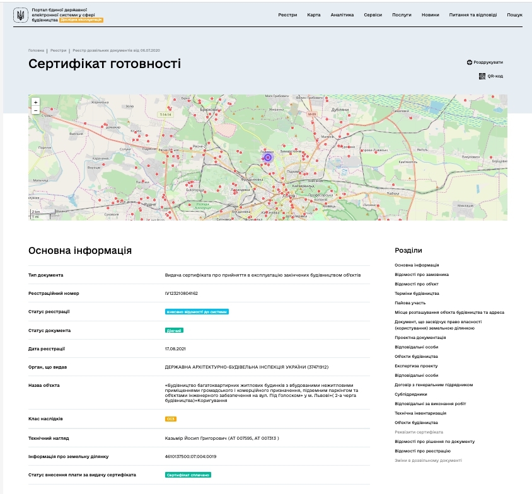
Task: Jump to Технічна інвентаризація section
Action: pyautogui.click(x=420, y=413)
